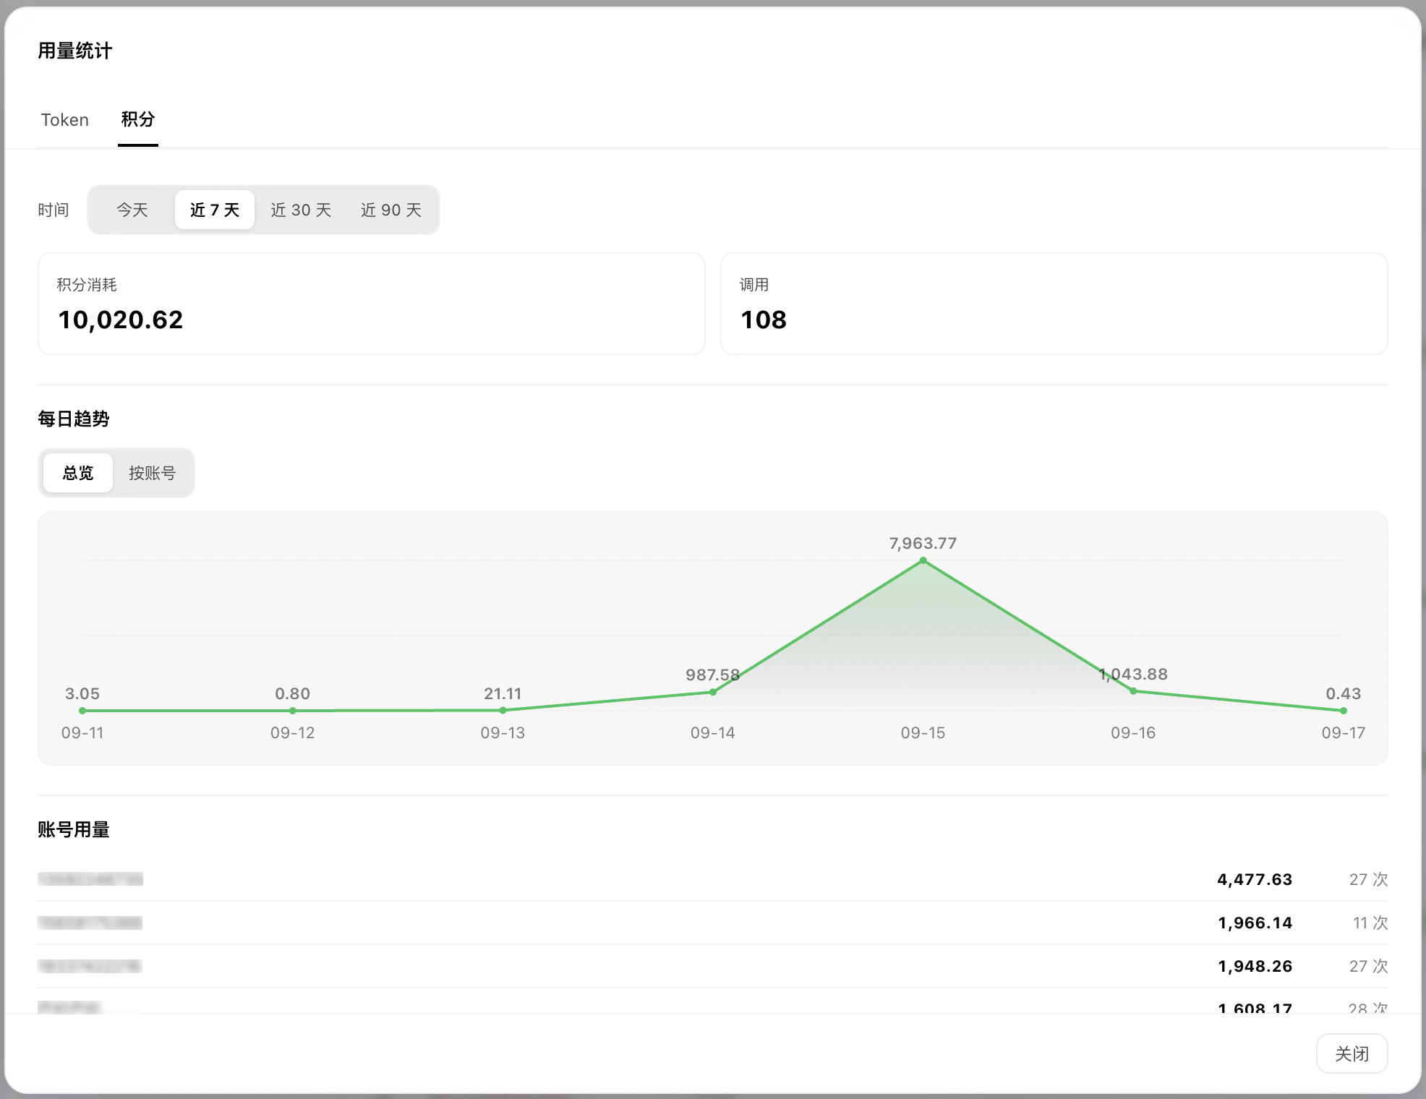Click the account usage value 1,948.26
The height and width of the screenshot is (1099, 1426).
[x=1255, y=966]
